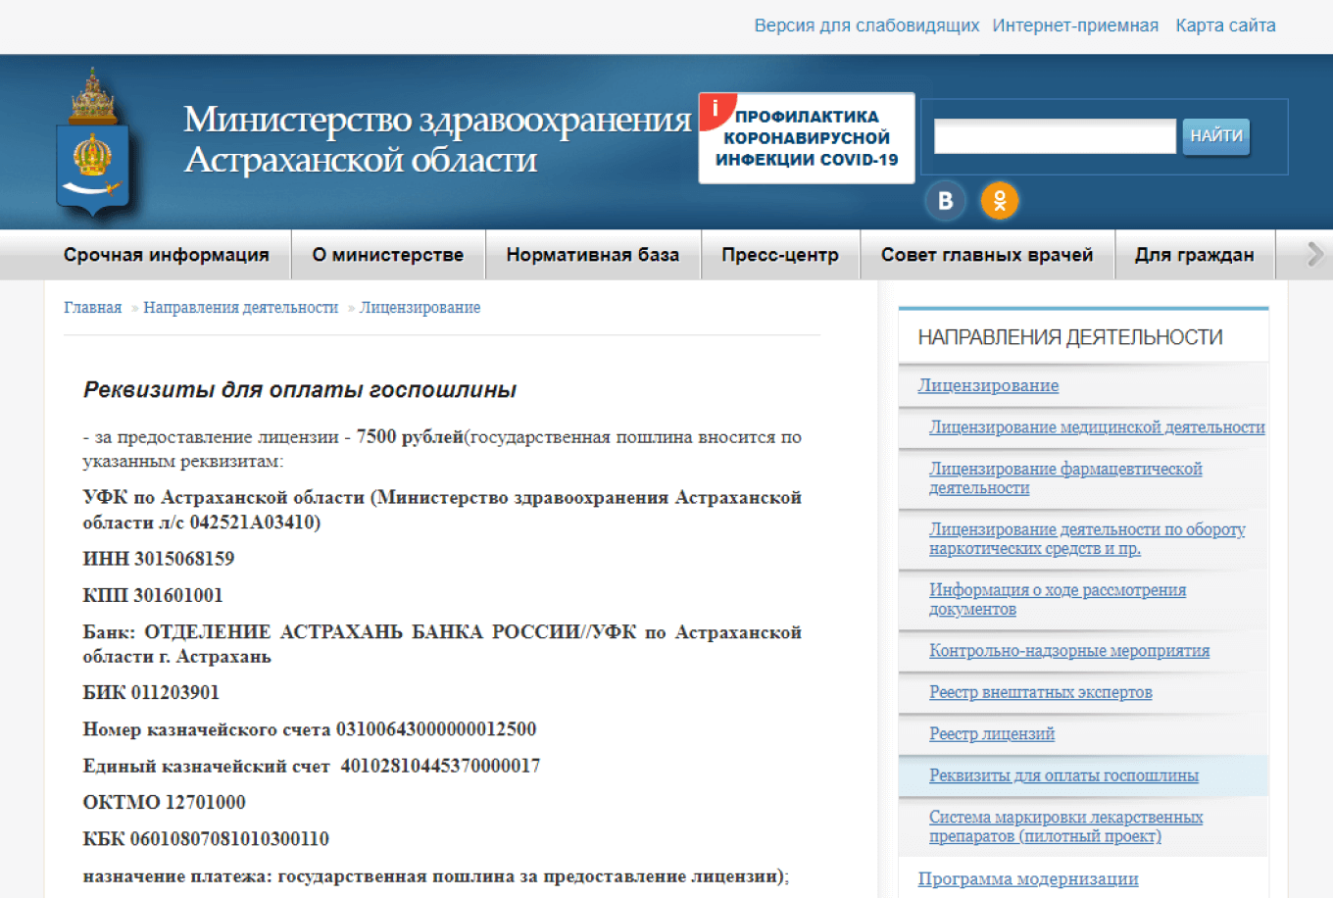Viewport: 1333px width, 898px height.
Task: Open Реестр лицензий link
Action: pyautogui.click(x=992, y=733)
